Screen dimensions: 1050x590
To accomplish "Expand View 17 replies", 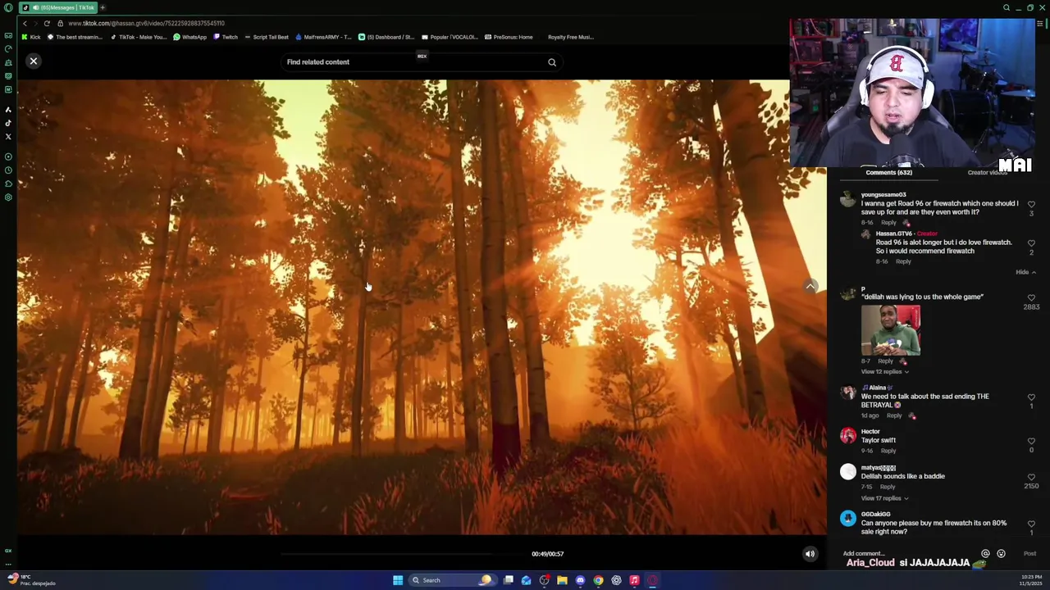I will point(884,498).
